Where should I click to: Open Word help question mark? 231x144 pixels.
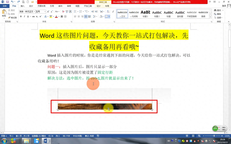tap(210, 2)
